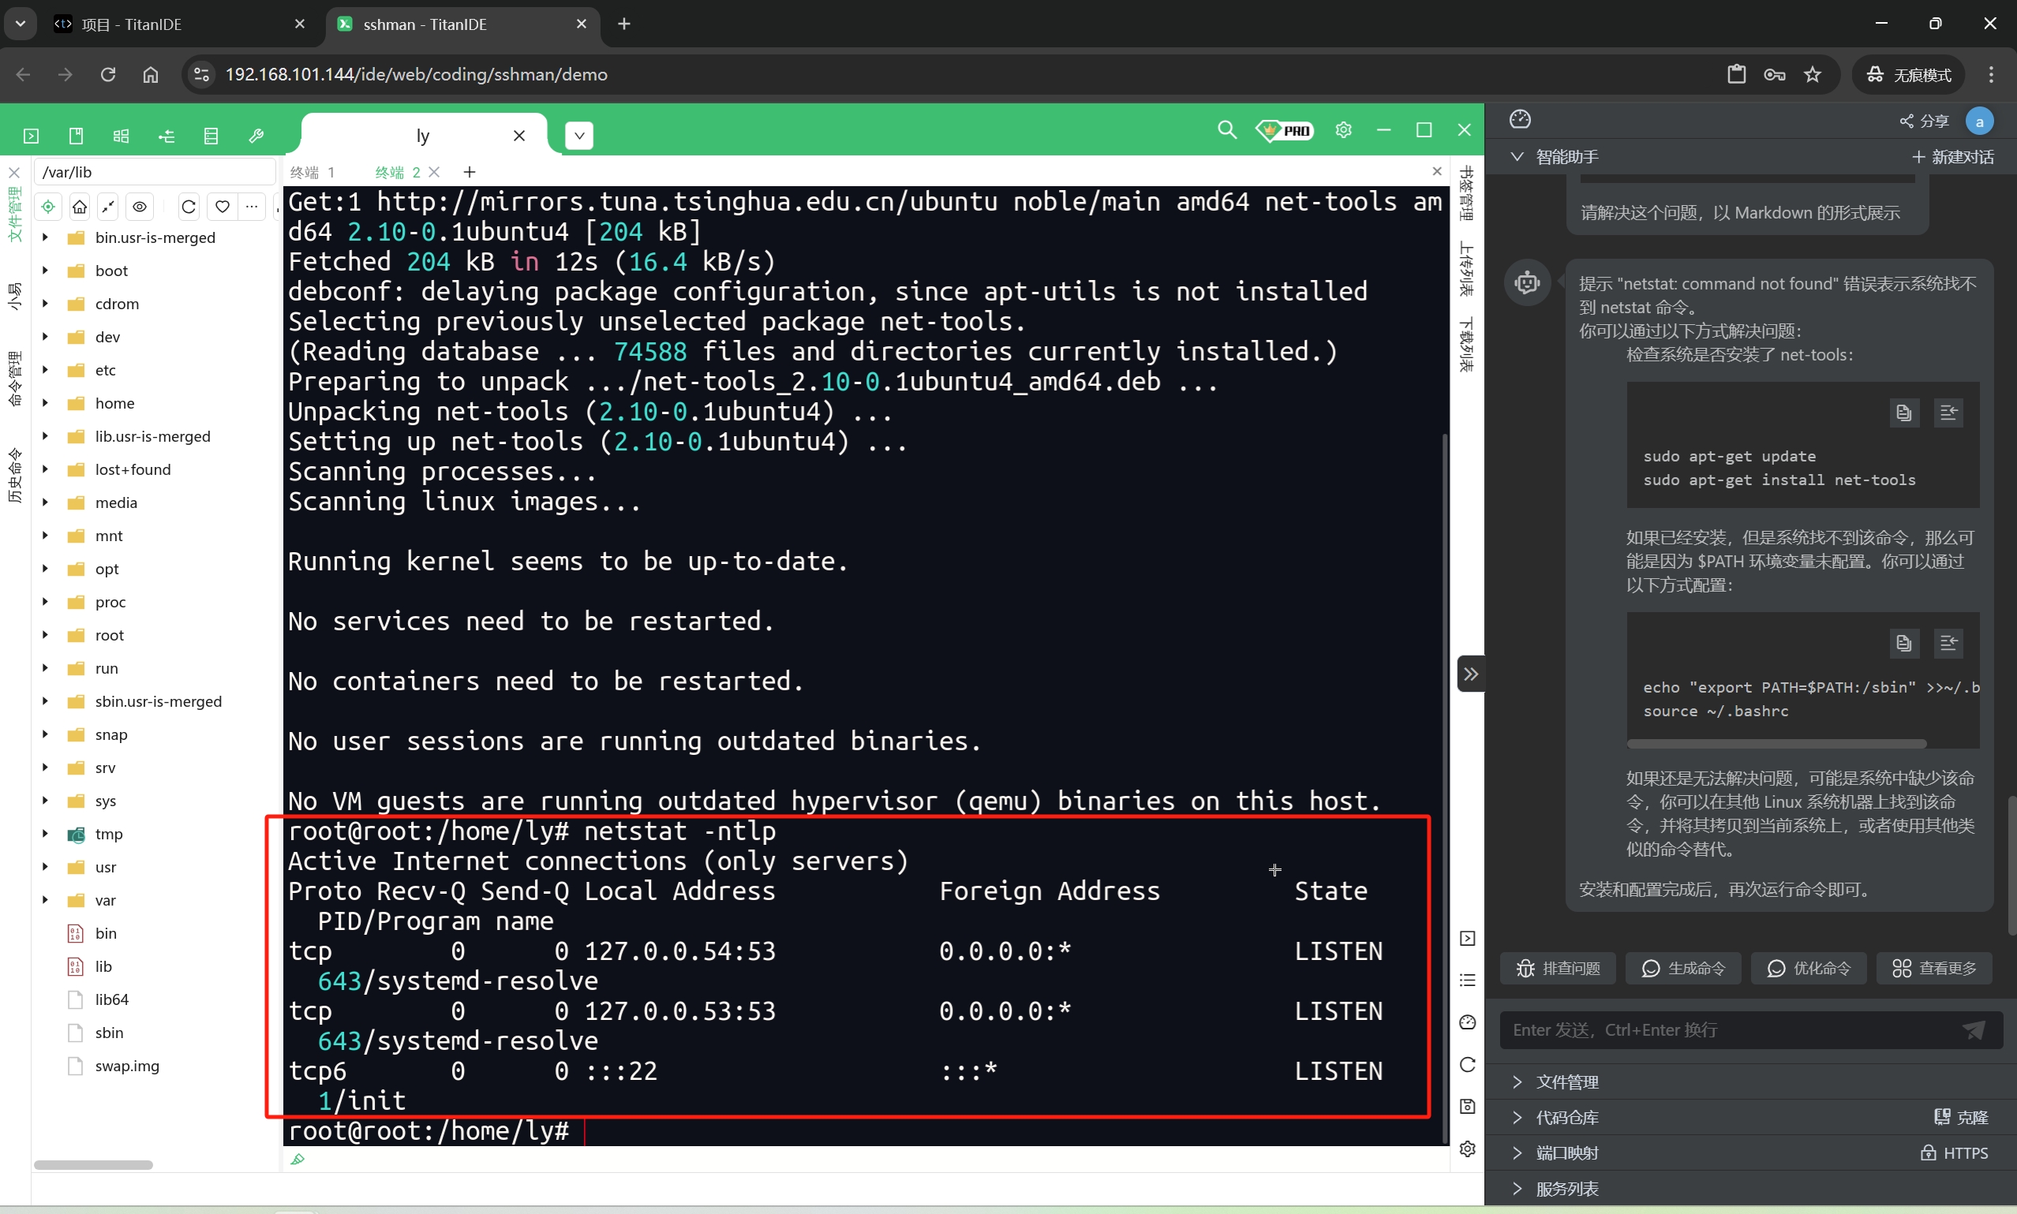2017x1214 pixels.
Task: Click 优化命令 button
Action: pos(1809,969)
